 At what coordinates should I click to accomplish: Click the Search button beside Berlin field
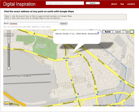[64, 24]
